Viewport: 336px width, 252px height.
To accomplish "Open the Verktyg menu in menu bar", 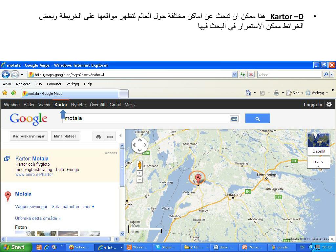I will [x=73, y=84].
